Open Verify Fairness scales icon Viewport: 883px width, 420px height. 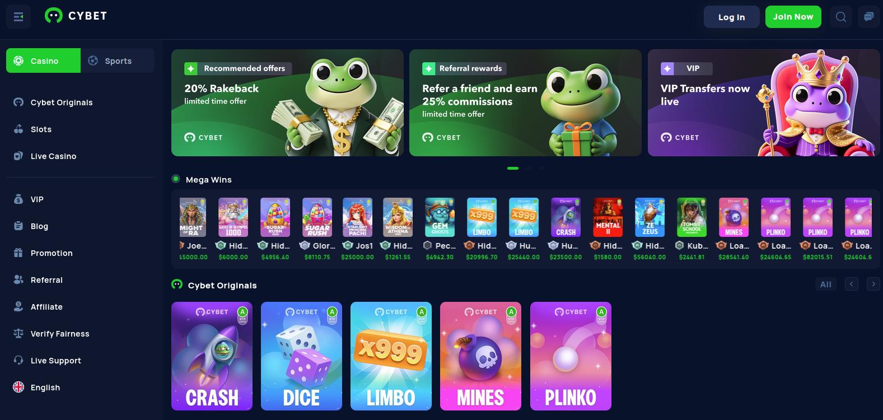(x=18, y=333)
